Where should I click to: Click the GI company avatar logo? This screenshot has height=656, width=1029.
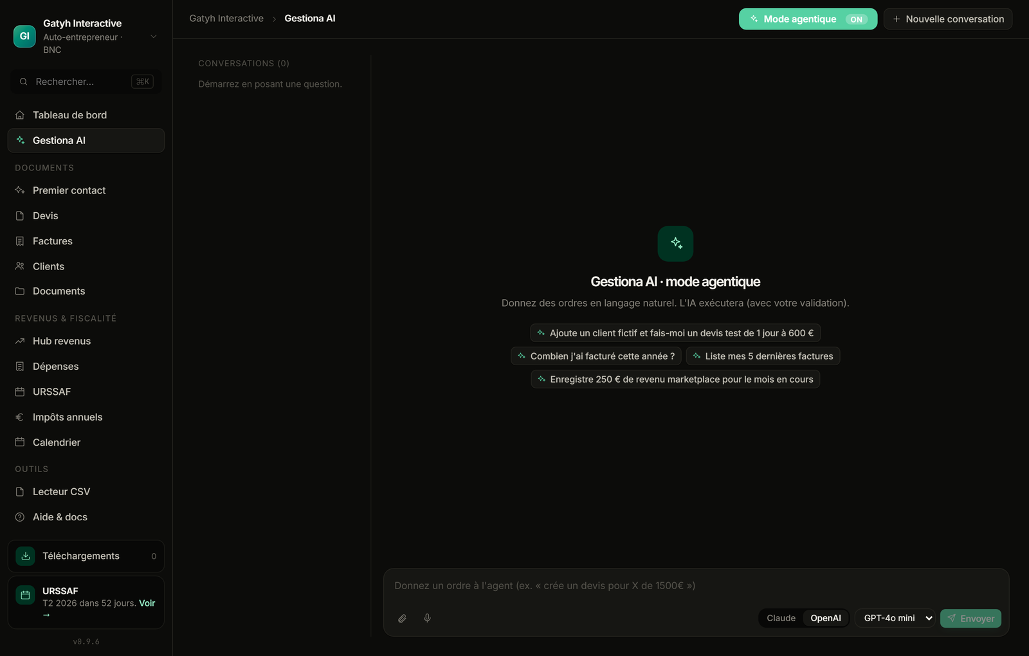pyautogui.click(x=24, y=37)
